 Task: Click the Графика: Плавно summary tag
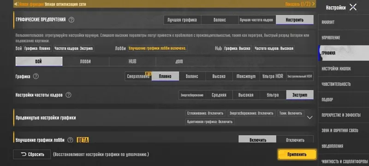38,48
